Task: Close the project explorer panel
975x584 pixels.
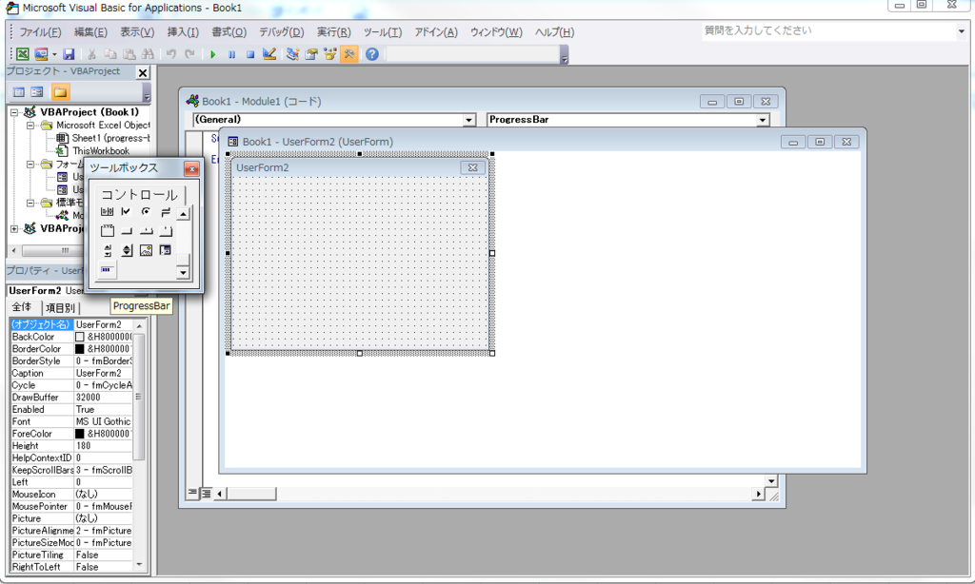Action: (x=143, y=72)
